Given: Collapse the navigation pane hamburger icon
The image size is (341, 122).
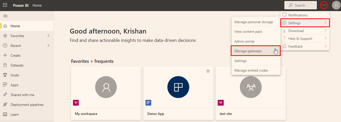Looking at the screenshot, I should click(5, 16).
